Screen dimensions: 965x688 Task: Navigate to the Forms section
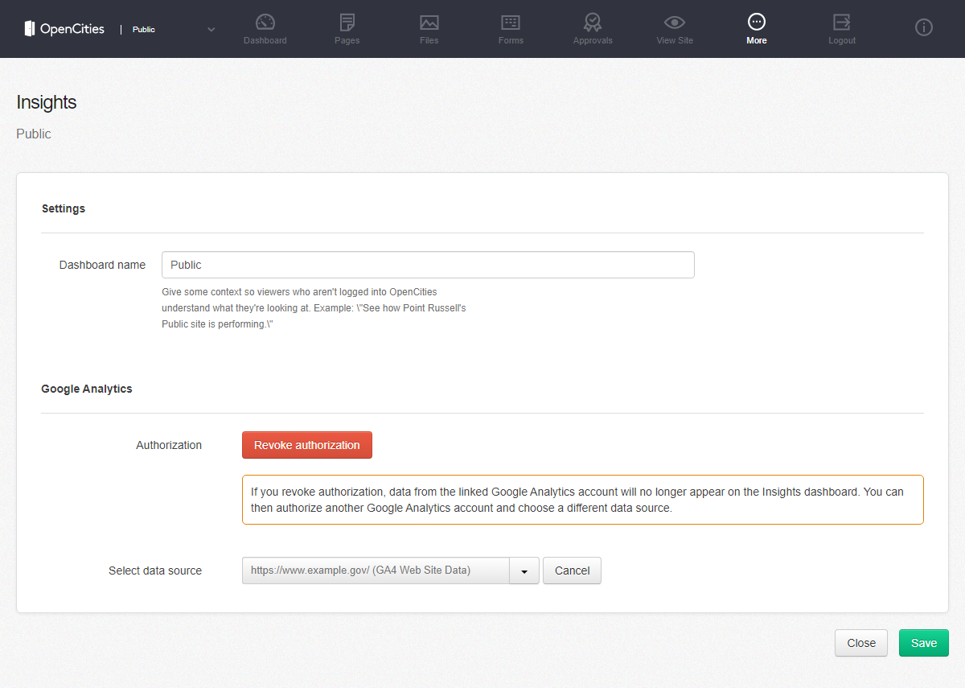pyautogui.click(x=511, y=28)
